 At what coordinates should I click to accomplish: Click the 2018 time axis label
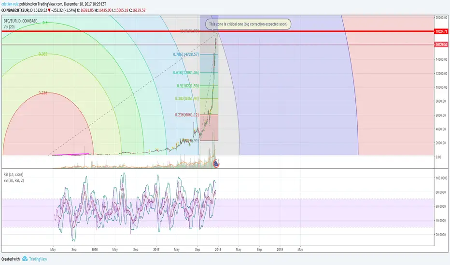click(x=218, y=250)
